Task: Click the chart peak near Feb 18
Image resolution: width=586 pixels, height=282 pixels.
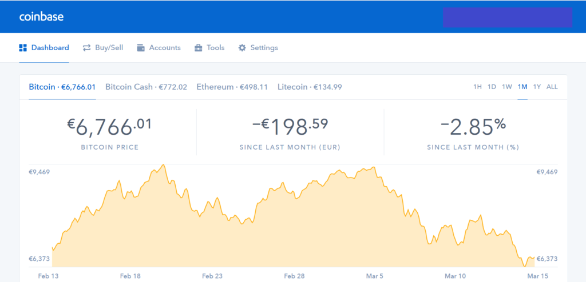Action: [x=163, y=164]
